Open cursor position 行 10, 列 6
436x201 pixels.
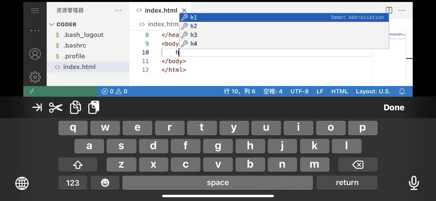click(x=240, y=91)
